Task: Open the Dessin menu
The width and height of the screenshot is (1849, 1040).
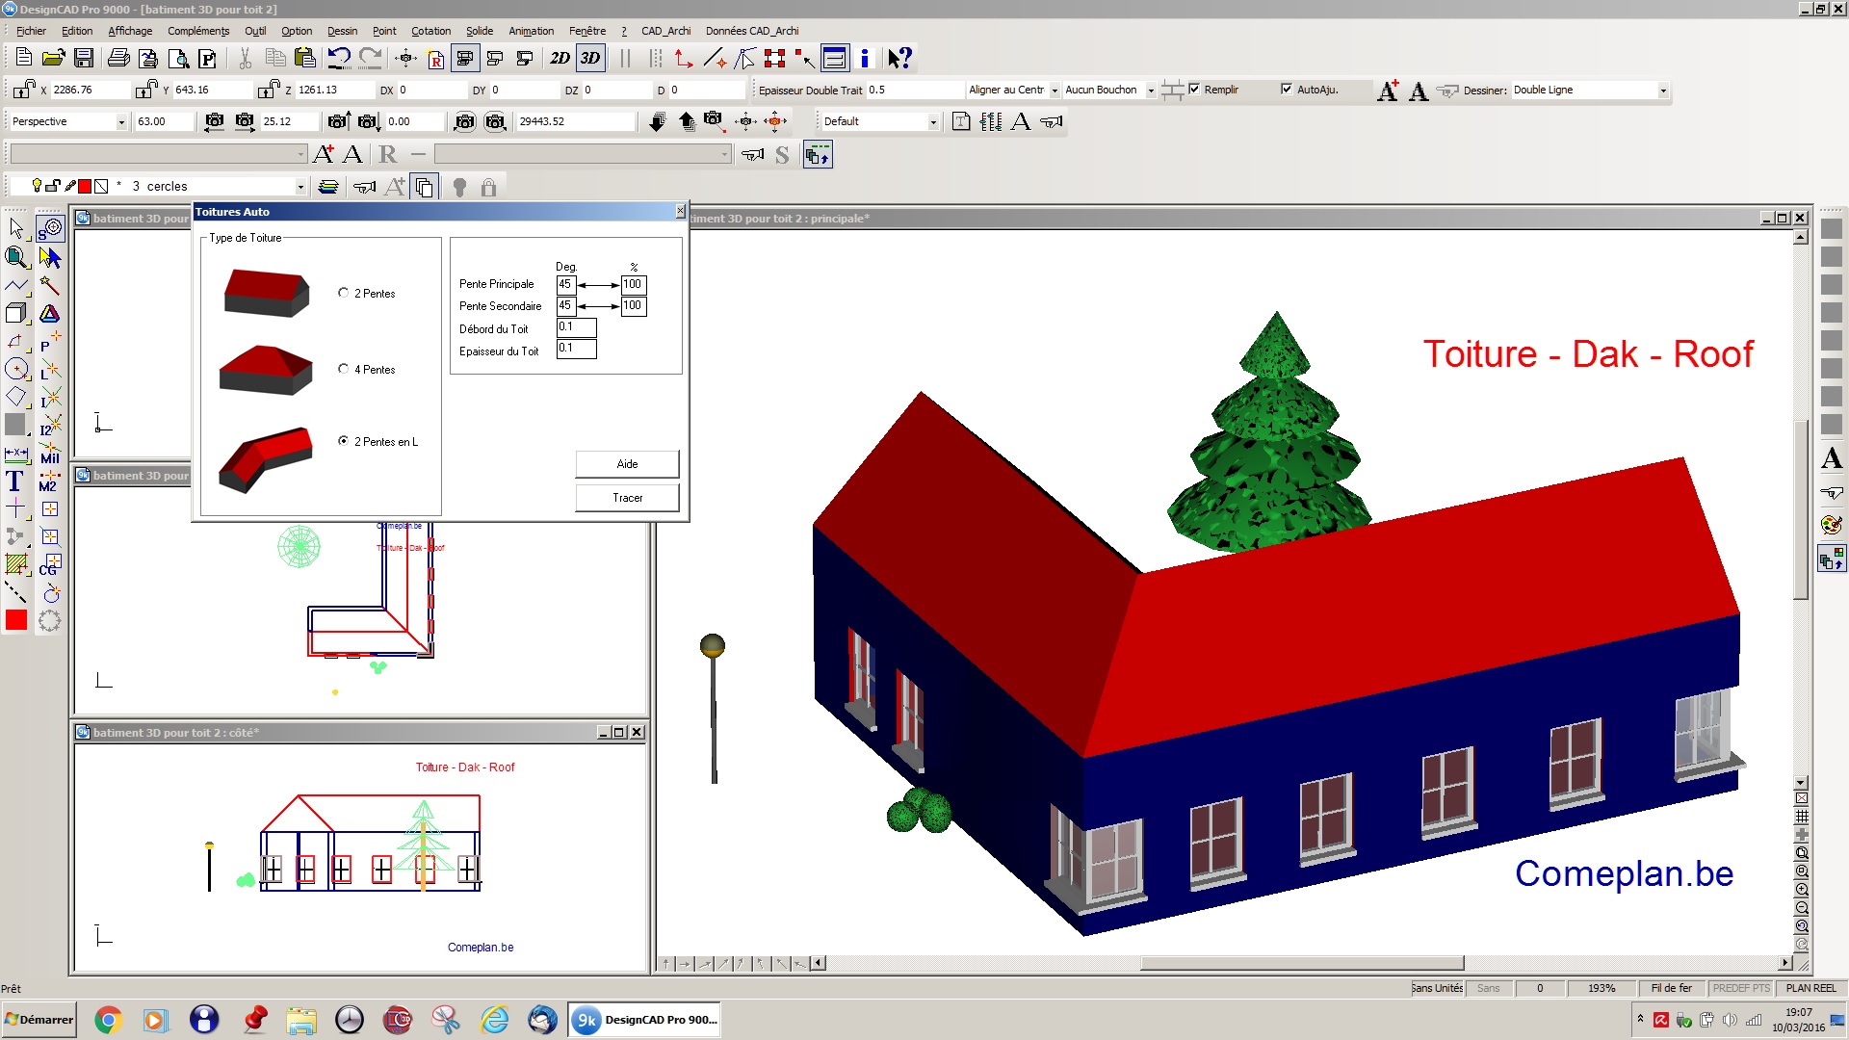Action: (342, 31)
